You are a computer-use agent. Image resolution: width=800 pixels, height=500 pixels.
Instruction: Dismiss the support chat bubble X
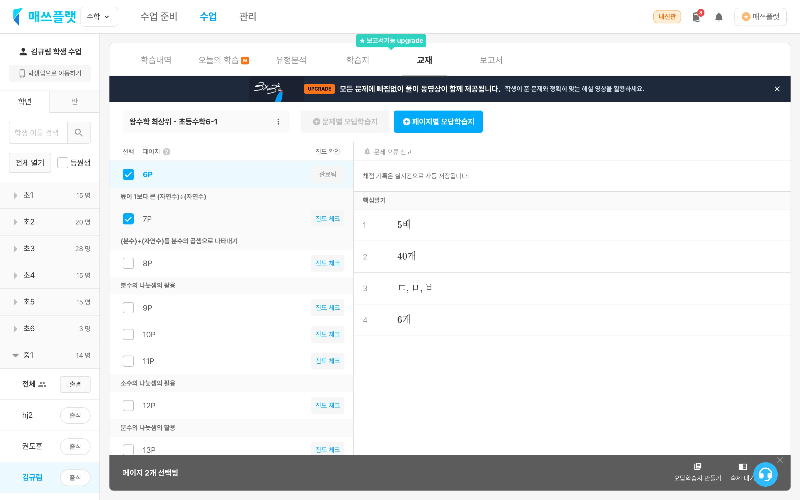(x=780, y=460)
